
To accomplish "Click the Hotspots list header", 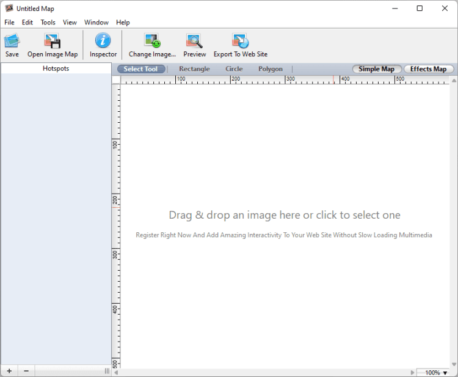I will point(56,68).
